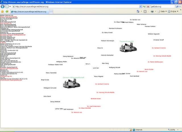Click person node Heinz Hawreliuk
Screen dimensions: 182x132
point(51,73)
